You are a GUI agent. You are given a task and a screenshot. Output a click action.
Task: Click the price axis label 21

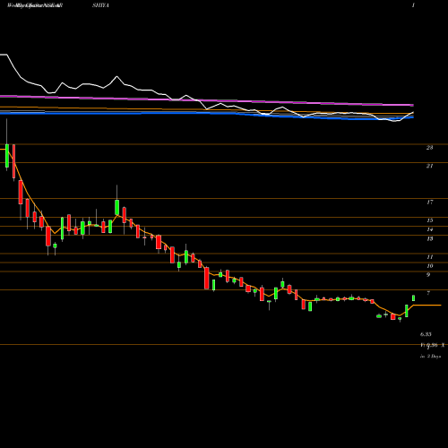pyautogui.click(x=429, y=166)
